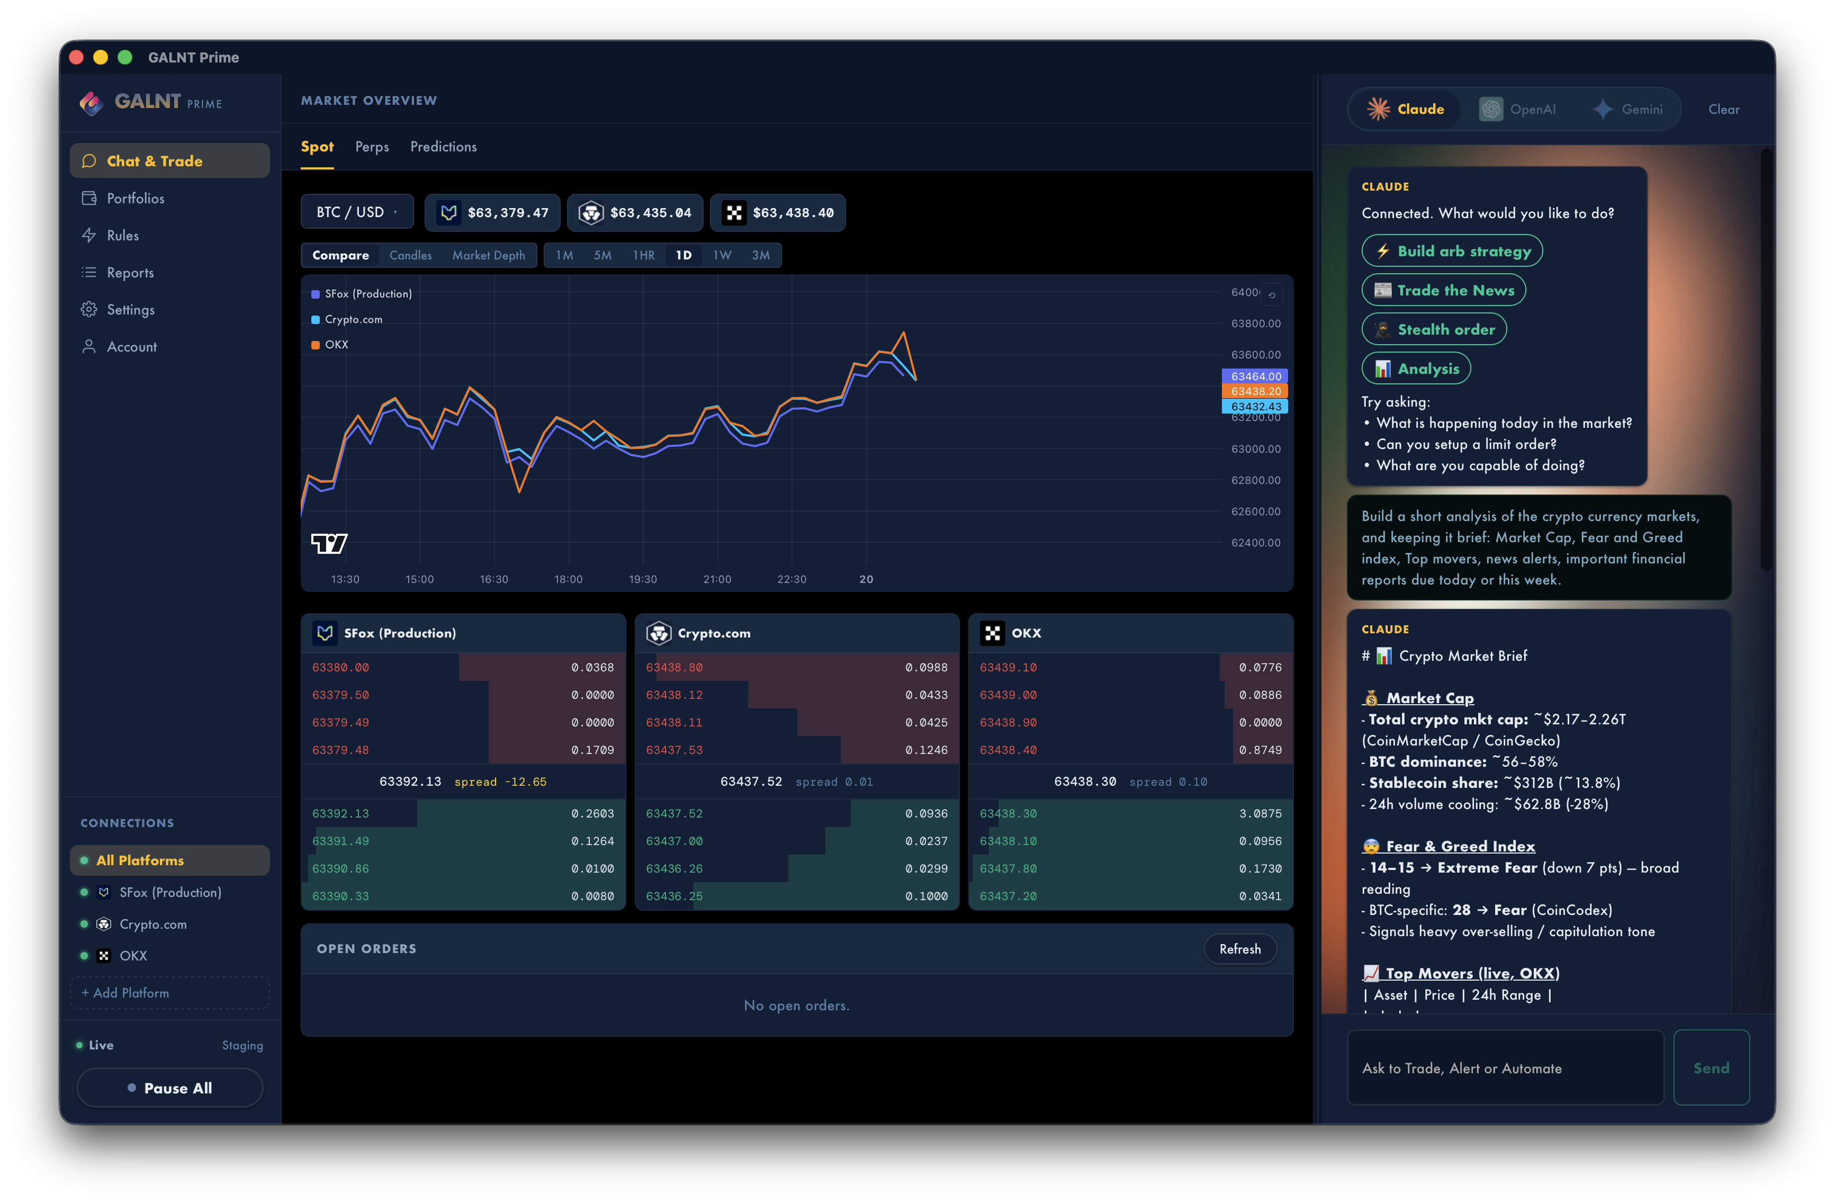Click the SFox spread -12.65 value

click(x=500, y=782)
